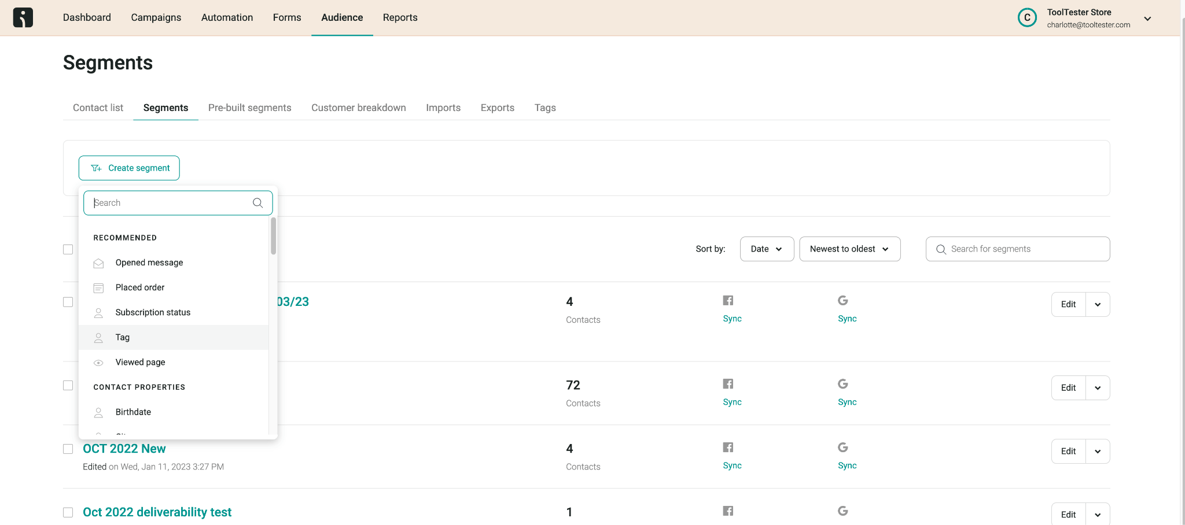Click the Omnisend logo icon
This screenshot has height=525, width=1185.
coord(23,17)
